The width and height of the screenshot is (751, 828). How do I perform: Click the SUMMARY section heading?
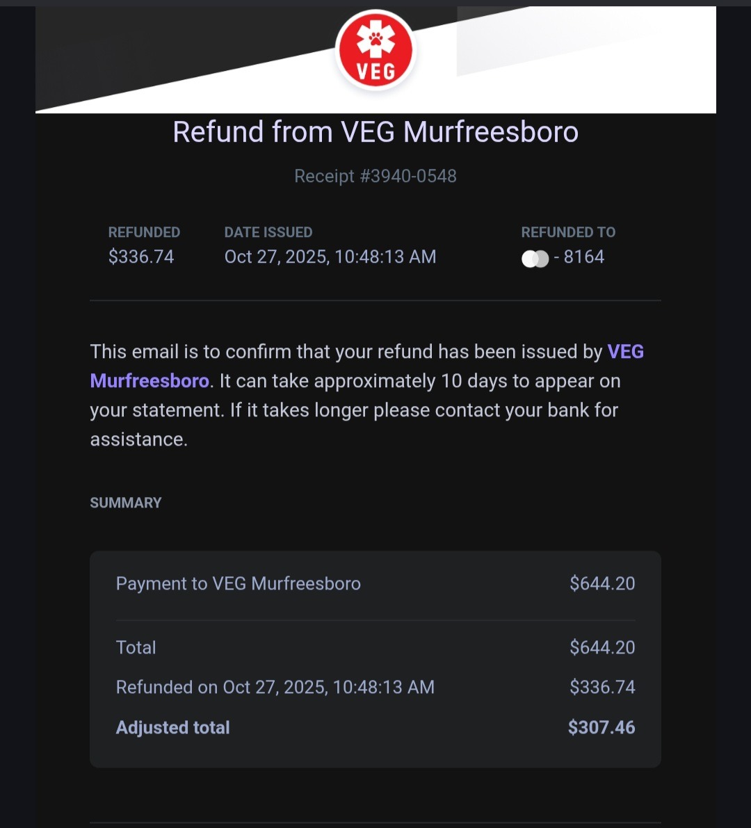[x=126, y=503]
